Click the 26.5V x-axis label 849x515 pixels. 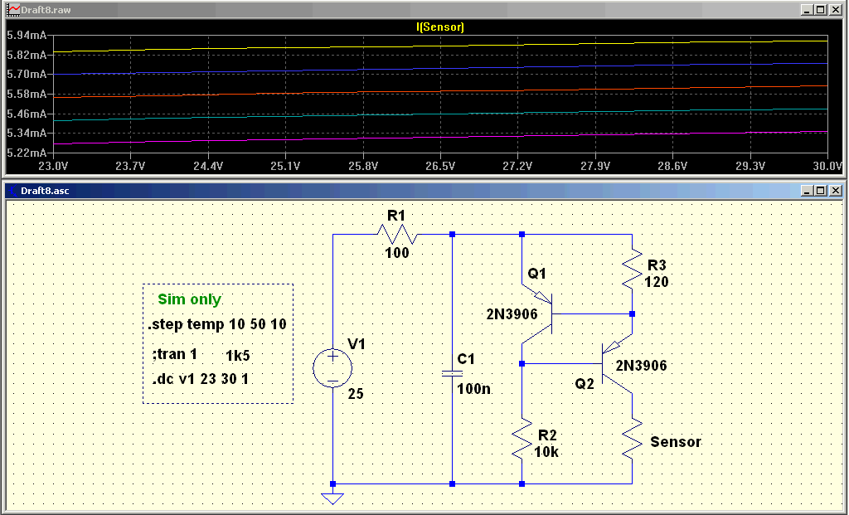(440, 166)
